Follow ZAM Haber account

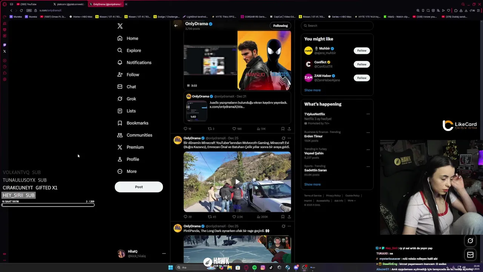tap(361, 78)
